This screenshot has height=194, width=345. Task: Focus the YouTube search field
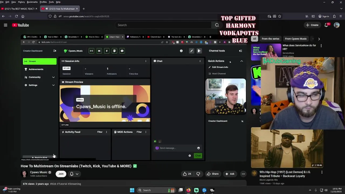(x=163, y=25)
